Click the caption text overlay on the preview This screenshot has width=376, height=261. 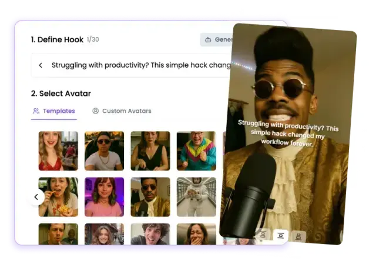coord(288,133)
